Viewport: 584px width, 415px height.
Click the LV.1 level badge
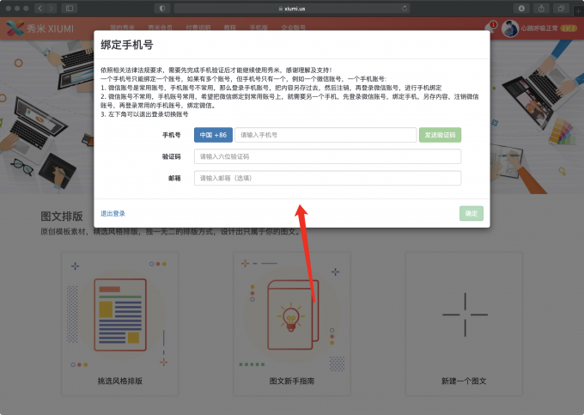click(569, 28)
